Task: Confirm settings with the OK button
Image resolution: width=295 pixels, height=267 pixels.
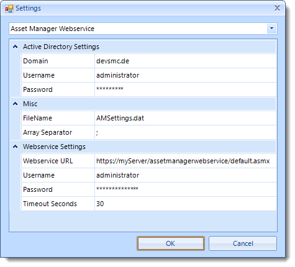Action: (x=171, y=243)
